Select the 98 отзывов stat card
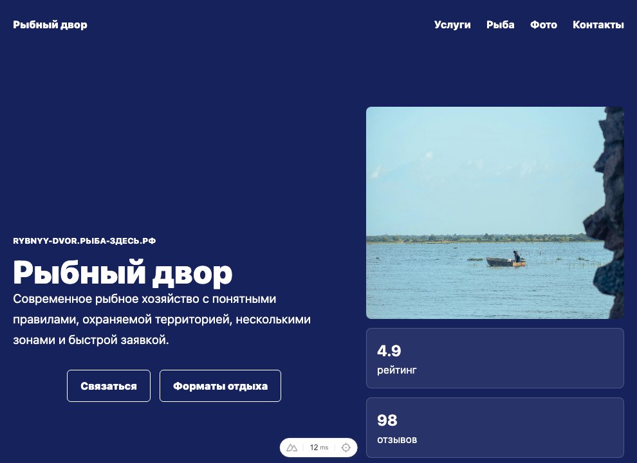The width and height of the screenshot is (637, 463). pos(495,428)
